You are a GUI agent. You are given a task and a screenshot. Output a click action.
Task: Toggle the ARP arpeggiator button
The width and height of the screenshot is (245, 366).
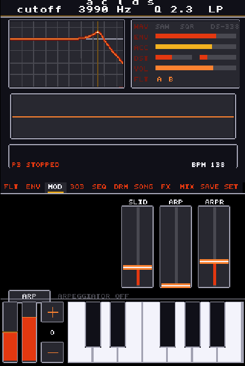point(29,296)
